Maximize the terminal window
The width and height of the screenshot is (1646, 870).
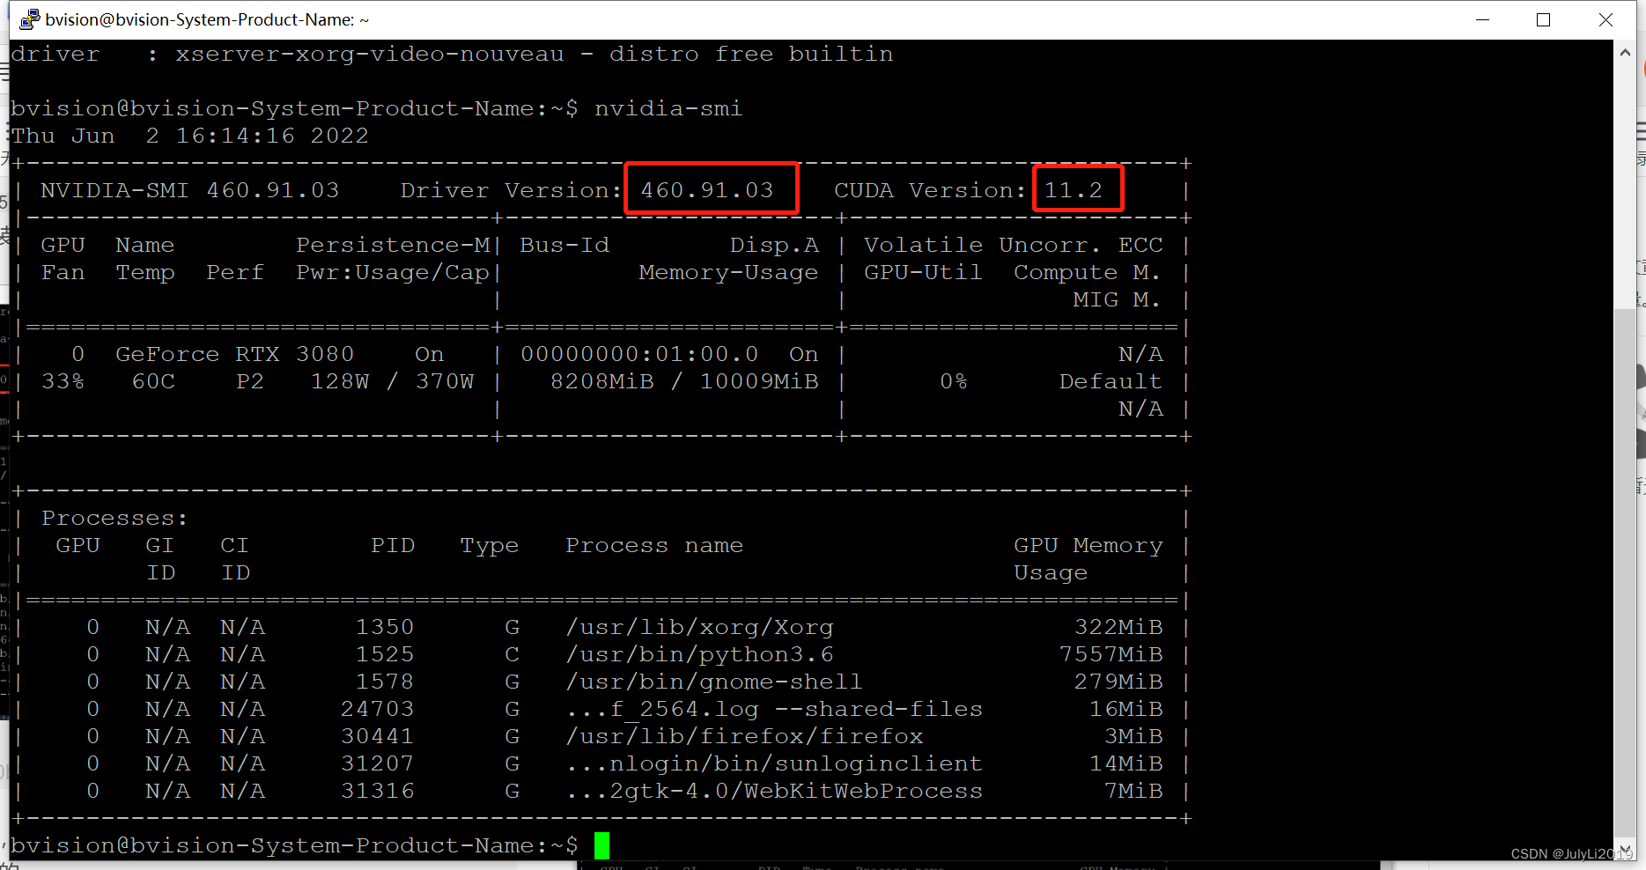1543,19
